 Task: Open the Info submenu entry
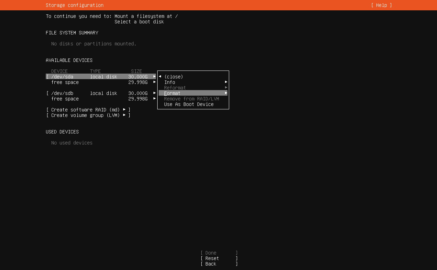point(170,82)
